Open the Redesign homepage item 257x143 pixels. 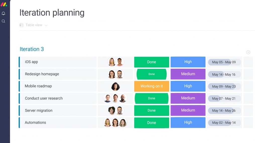(42, 74)
